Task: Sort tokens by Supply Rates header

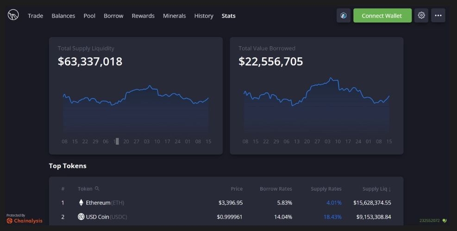Action: 326,189
